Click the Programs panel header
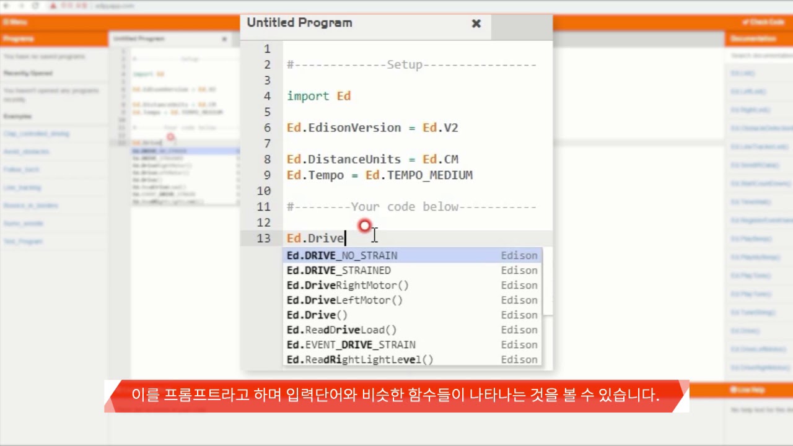793x446 pixels. pos(54,38)
